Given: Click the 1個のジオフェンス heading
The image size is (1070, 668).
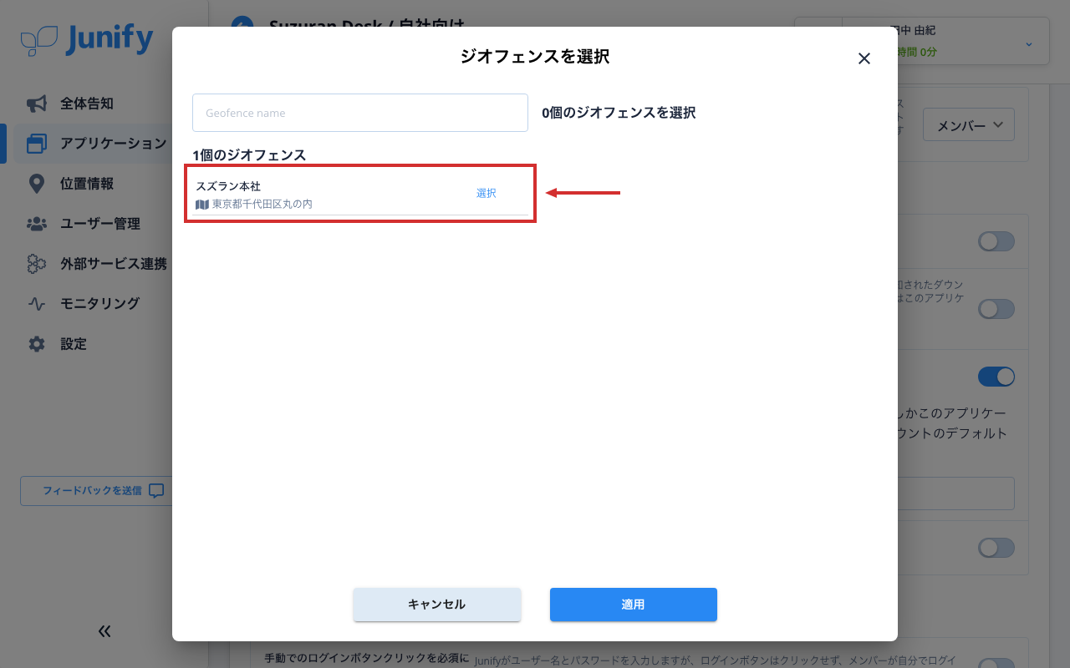Looking at the screenshot, I should (249, 155).
